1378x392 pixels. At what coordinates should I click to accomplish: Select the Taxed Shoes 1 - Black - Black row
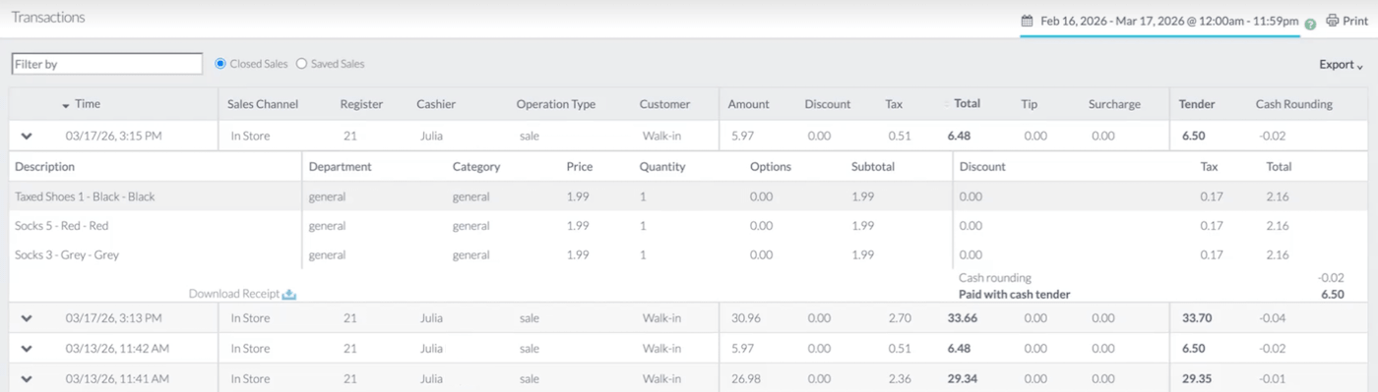click(689, 196)
